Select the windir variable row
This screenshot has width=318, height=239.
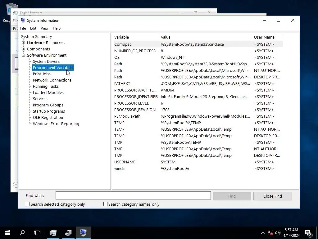[198, 168]
